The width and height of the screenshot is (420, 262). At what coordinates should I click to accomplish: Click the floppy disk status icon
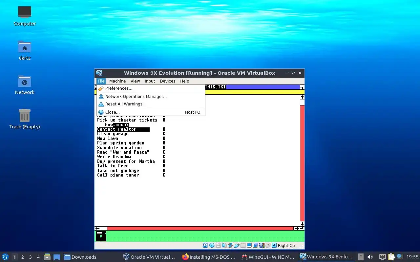coord(218,245)
